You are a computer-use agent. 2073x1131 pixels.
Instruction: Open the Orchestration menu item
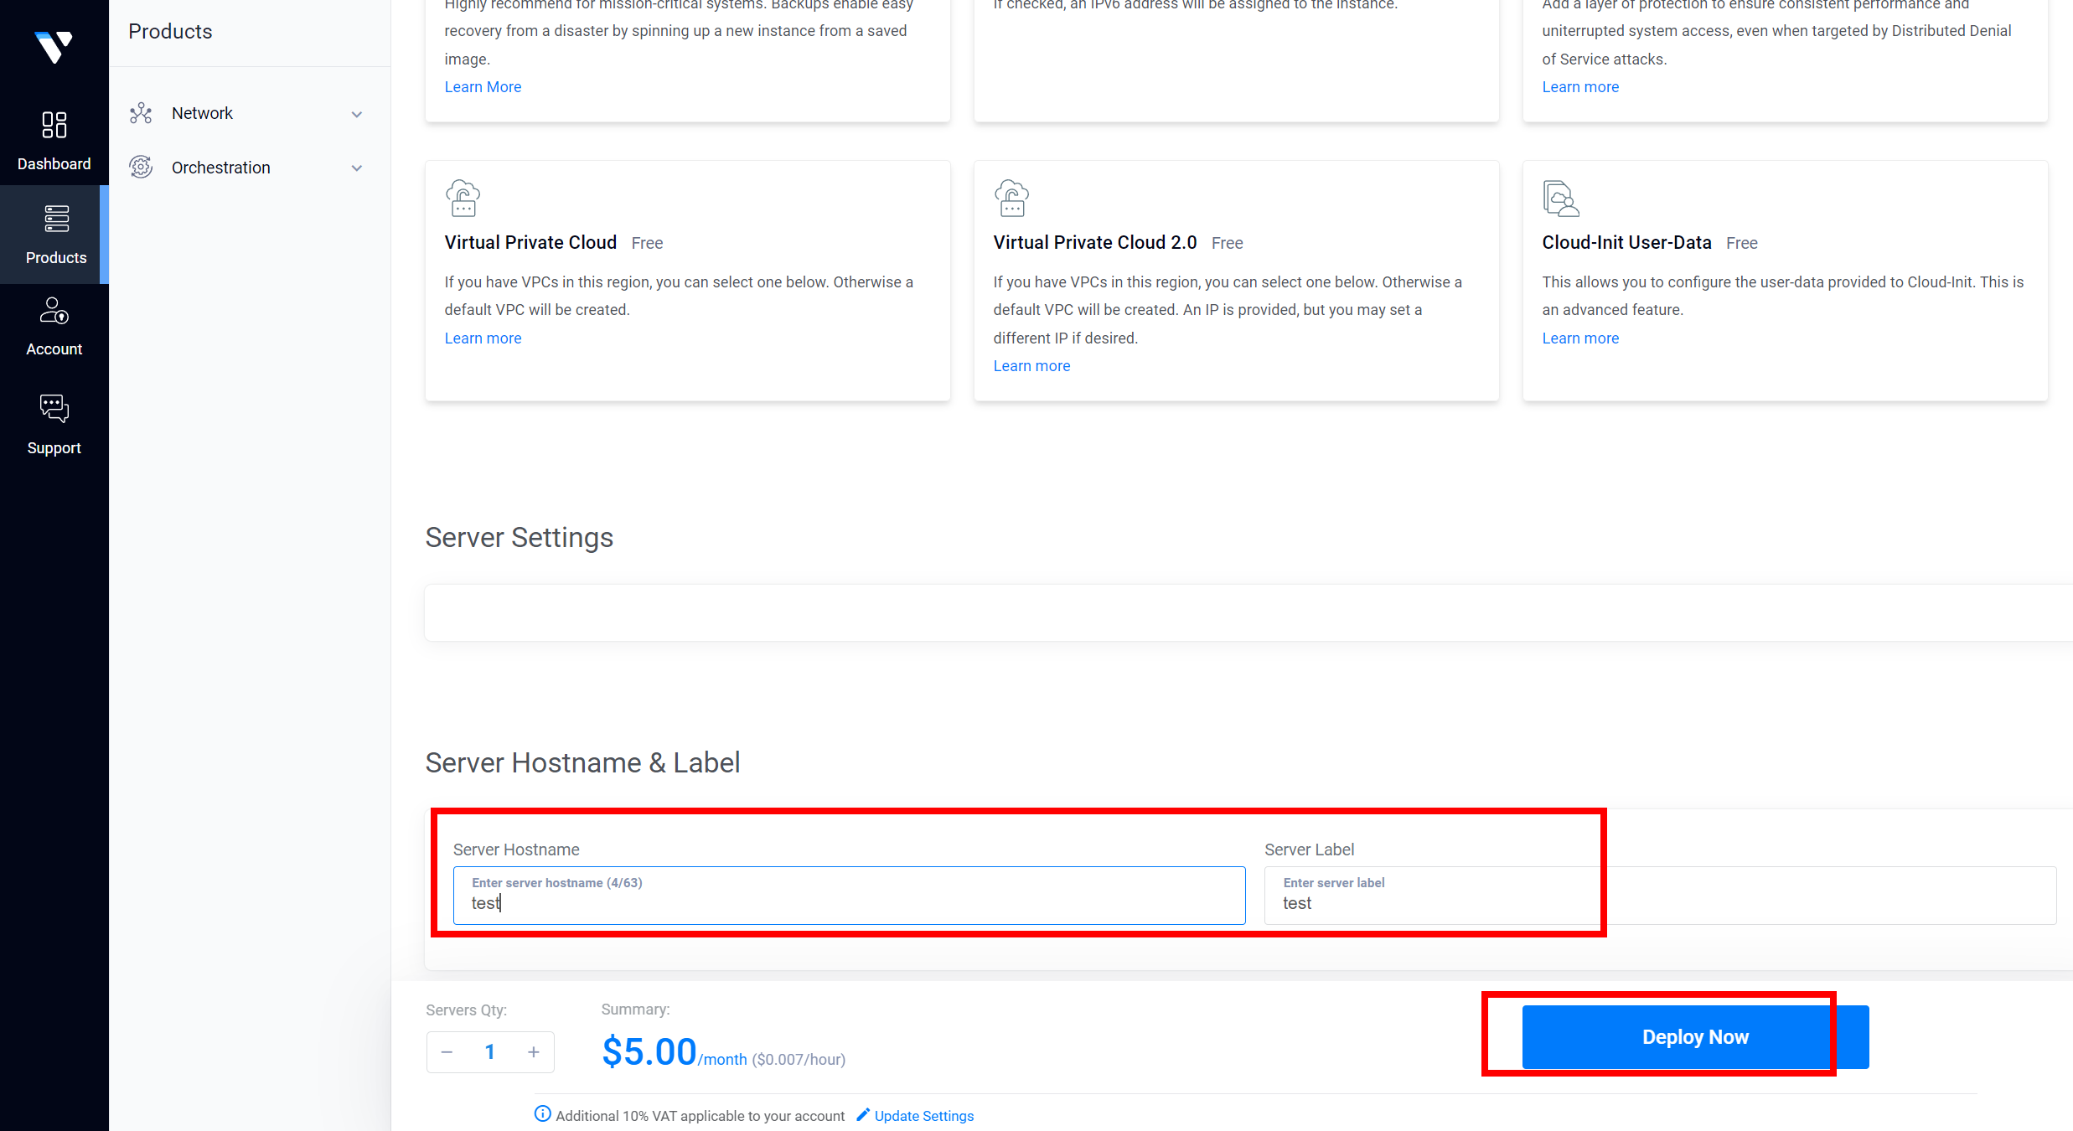point(220,168)
